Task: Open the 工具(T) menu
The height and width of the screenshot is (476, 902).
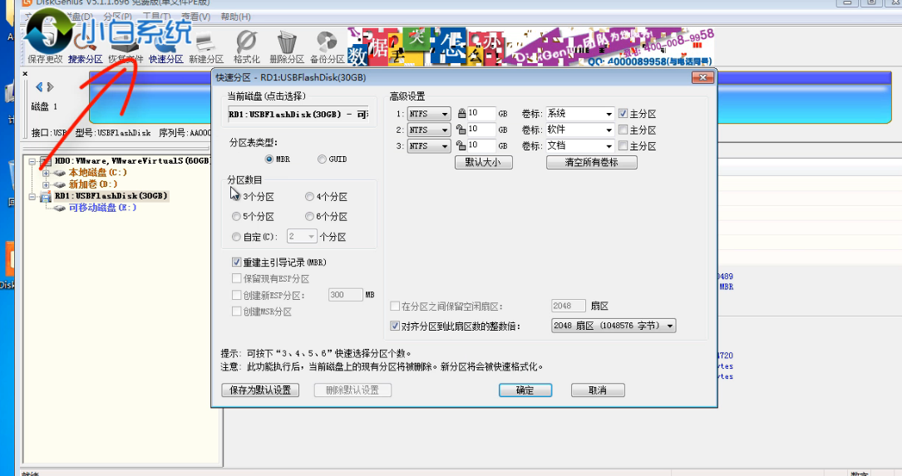Action: tap(156, 17)
